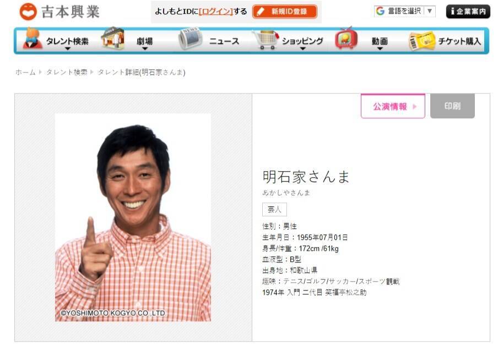Click the arrow on 公演情報 button

point(414,107)
